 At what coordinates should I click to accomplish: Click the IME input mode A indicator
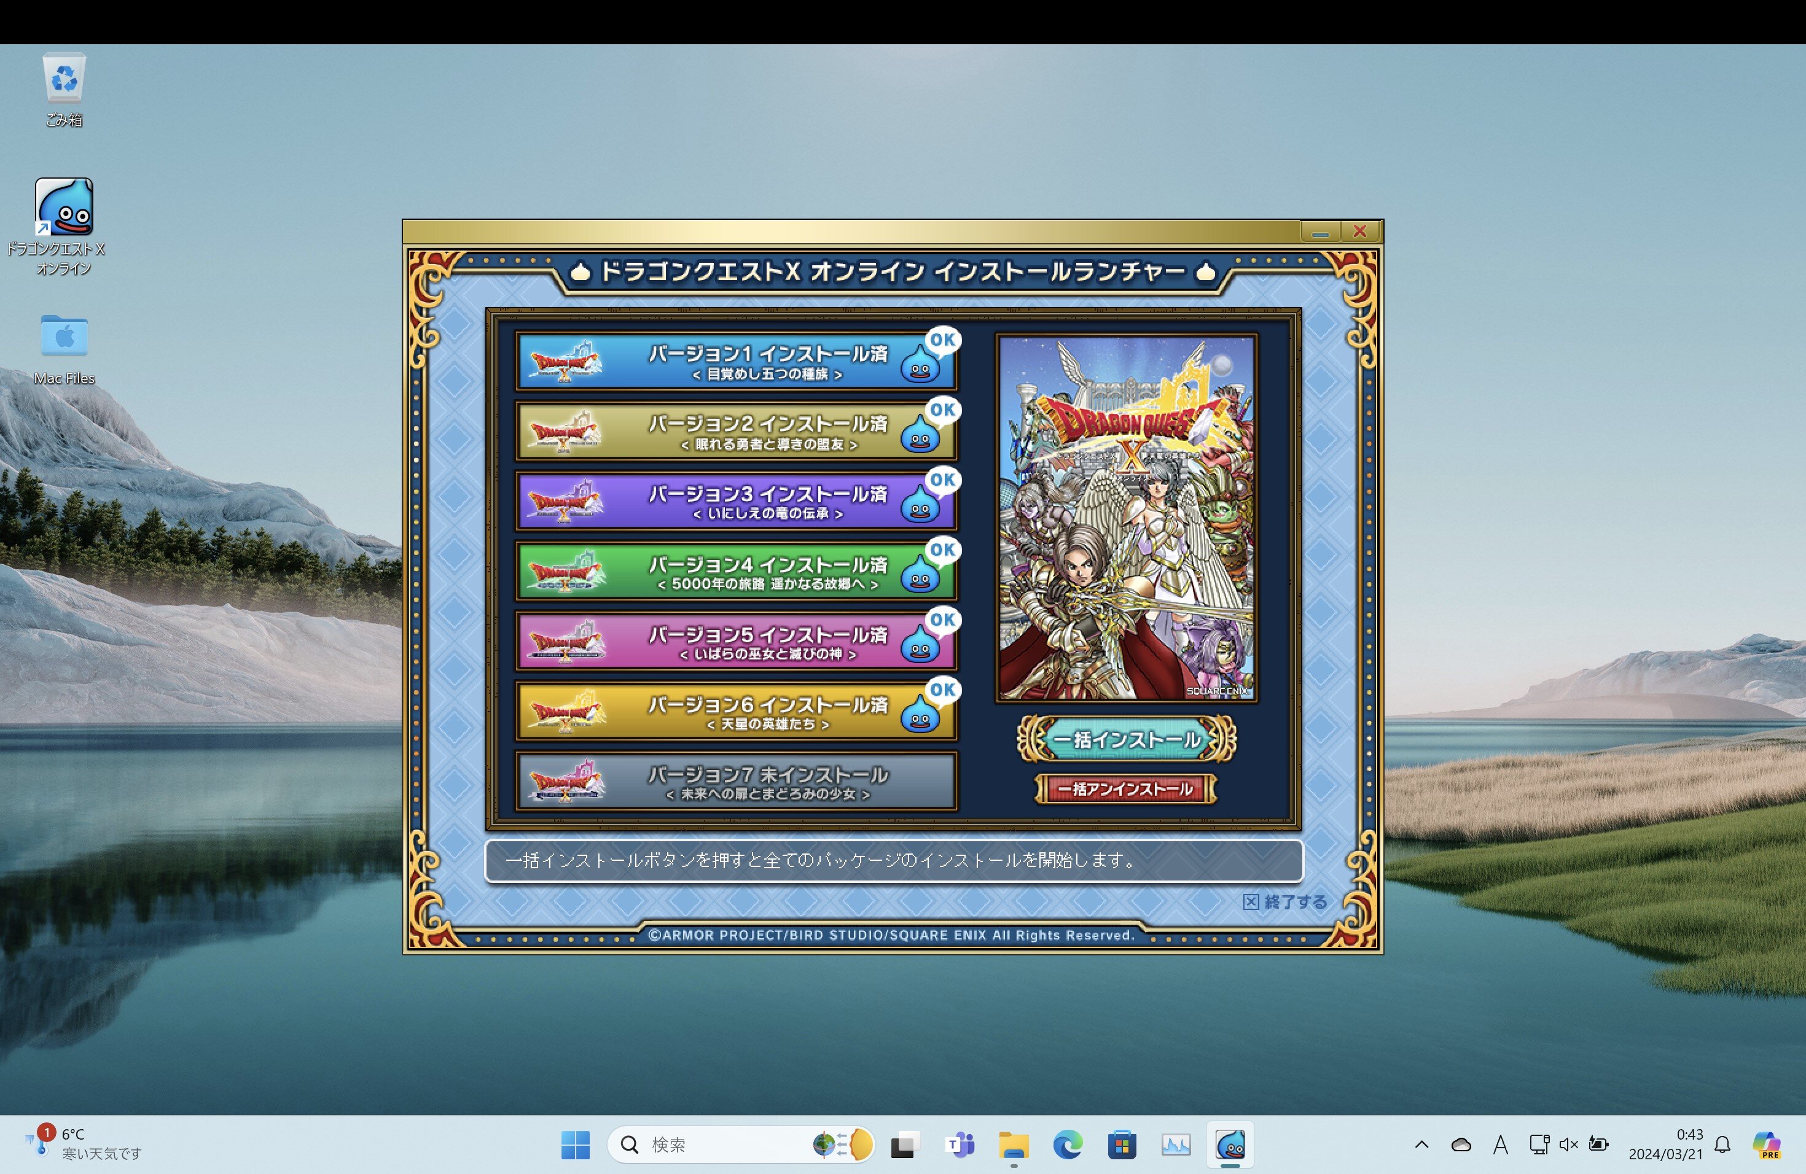(x=1500, y=1145)
